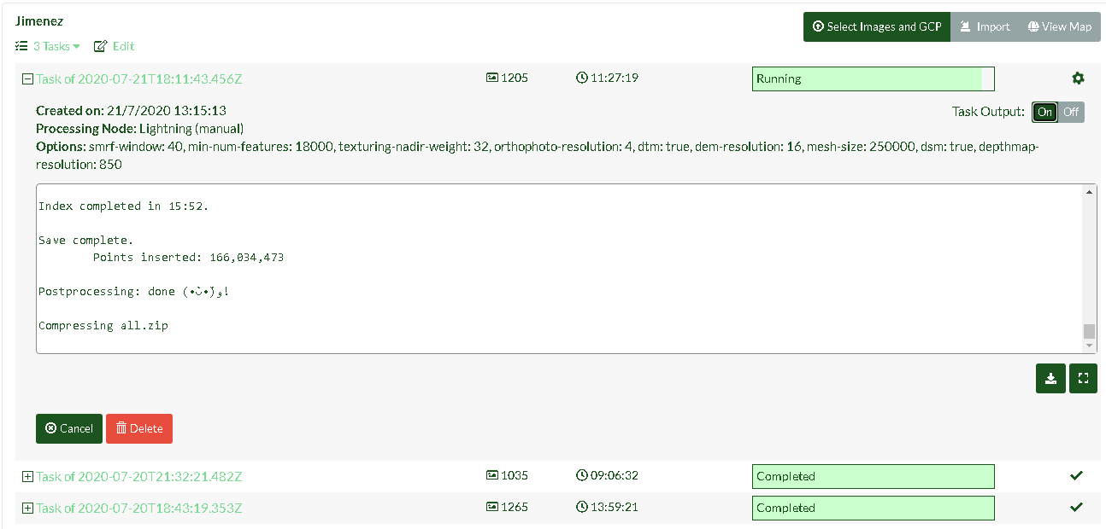Click Select Images and GCP button
Viewport: 1106px width, 529px height.
point(876,26)
